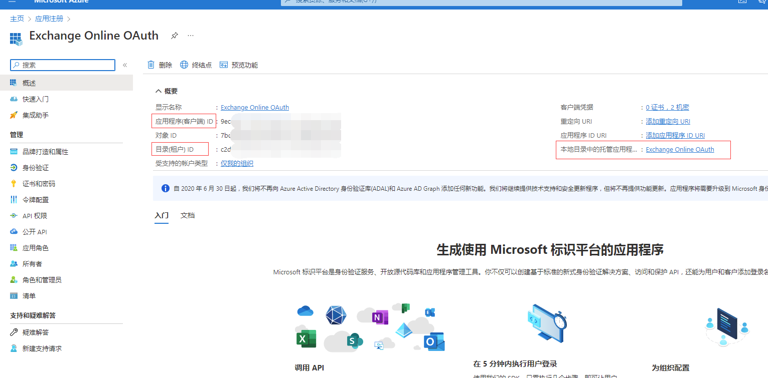Click the 为组织配置 heading
The image size is (768, 378).
[x=671, y=367]
